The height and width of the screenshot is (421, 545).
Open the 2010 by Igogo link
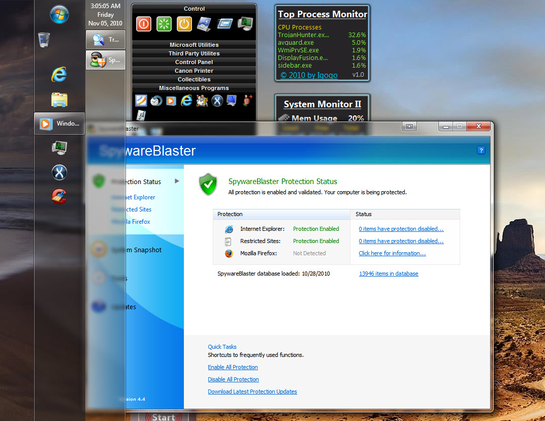(x=309, y=75)
